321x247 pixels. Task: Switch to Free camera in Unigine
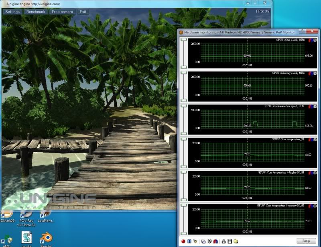63,12
